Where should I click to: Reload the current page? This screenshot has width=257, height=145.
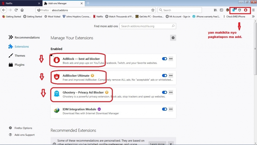point(16,10)
